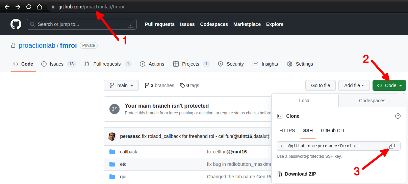Open Codespaces in top navigation bar
Screen dimensions: 408x184
click(x=214, y=24)
